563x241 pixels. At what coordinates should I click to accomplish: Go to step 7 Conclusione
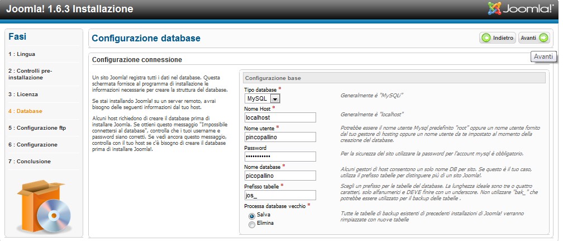pos(30,162)
